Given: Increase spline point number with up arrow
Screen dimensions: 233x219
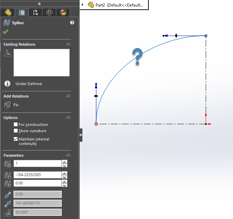Looking at the screenshot, I should click(64, 162).
